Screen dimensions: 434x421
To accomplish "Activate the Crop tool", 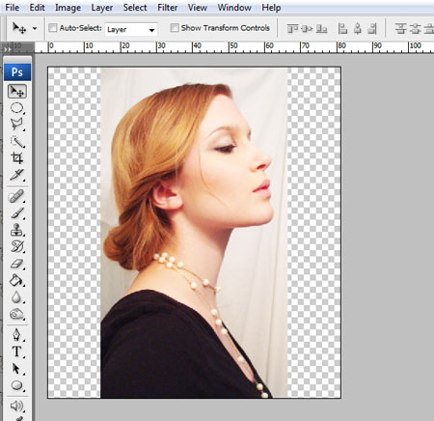I will point(17,158).
